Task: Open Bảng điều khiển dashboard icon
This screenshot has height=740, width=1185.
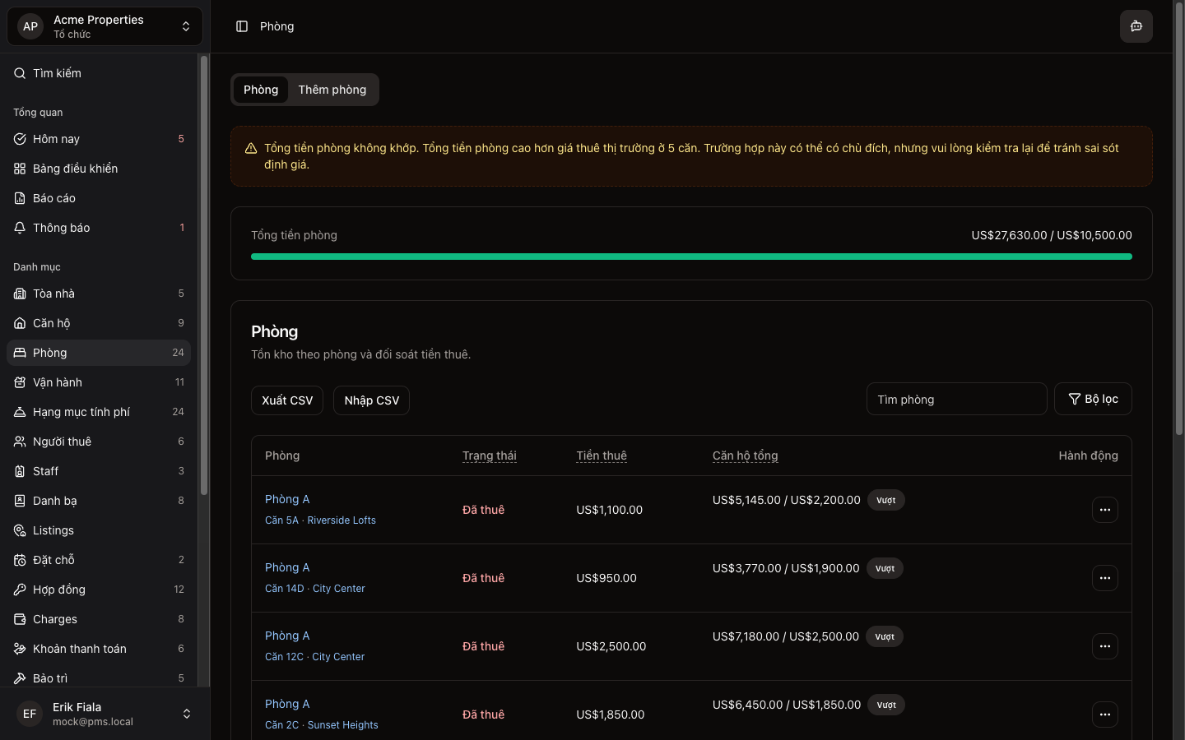Action: (x=20, y=169)
